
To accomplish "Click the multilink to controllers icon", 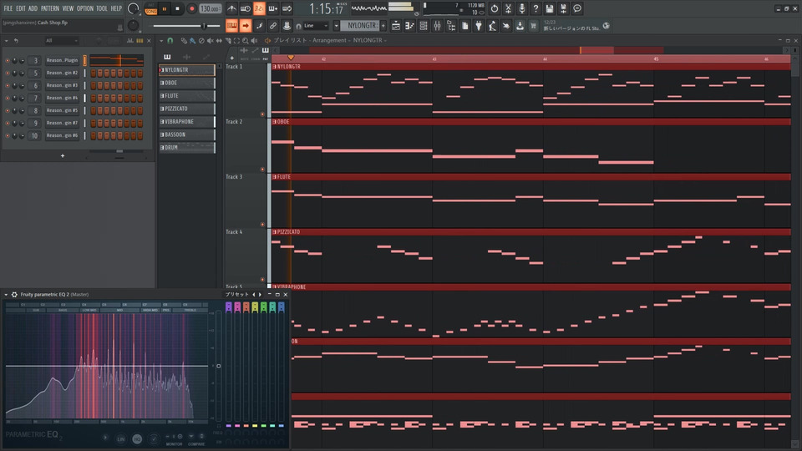I will click(273, 26).
